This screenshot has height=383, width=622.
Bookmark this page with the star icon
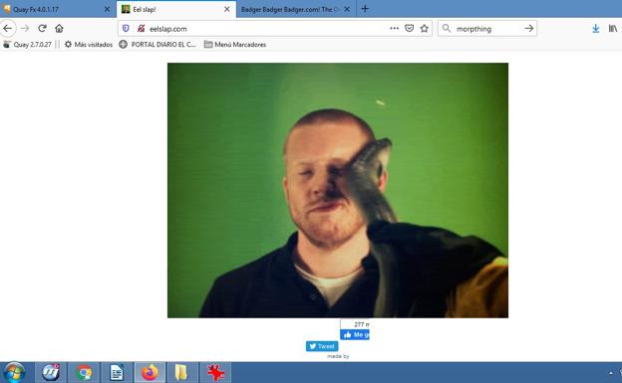424,29
